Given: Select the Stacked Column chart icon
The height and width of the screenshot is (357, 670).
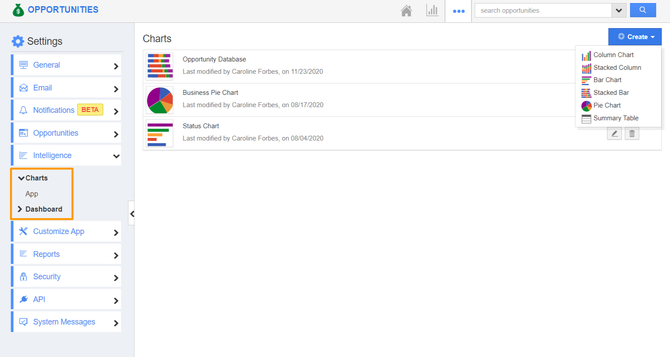Looking at the screenshot, I should (x=586, y=68).
